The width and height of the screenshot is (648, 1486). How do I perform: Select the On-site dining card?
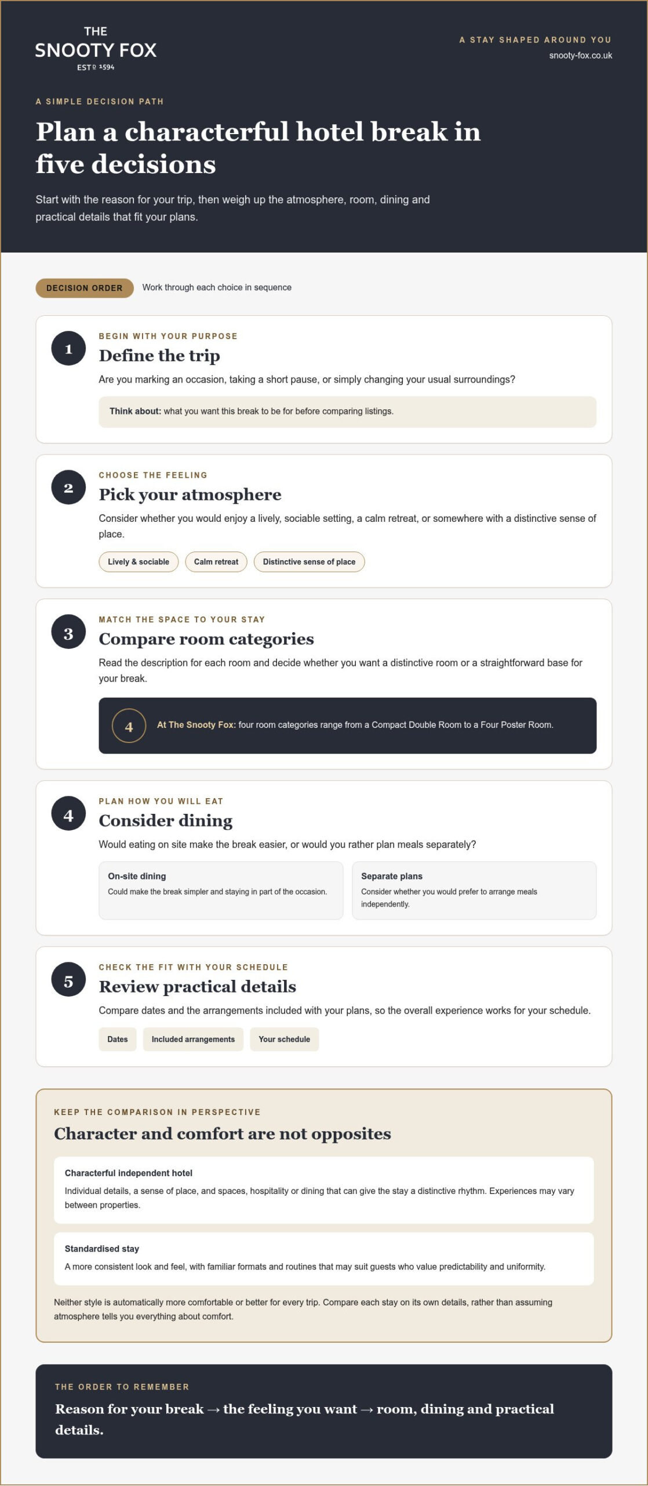(x=221, y=890)
